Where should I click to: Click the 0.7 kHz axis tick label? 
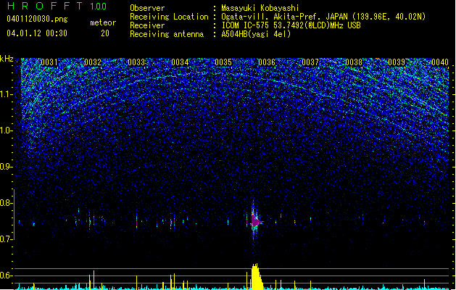pos(6,239)
